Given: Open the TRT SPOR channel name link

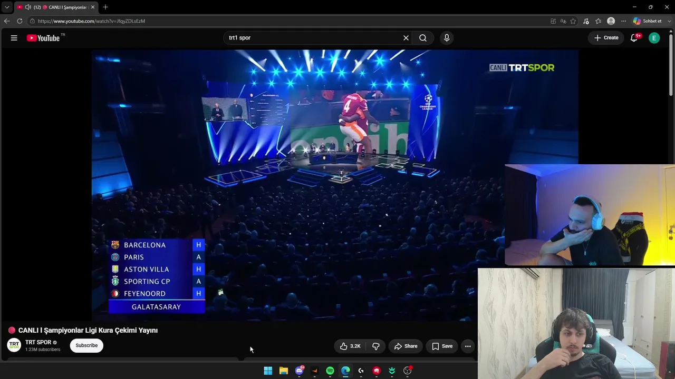Looking at the screenshot, I should tap(38, 342).
